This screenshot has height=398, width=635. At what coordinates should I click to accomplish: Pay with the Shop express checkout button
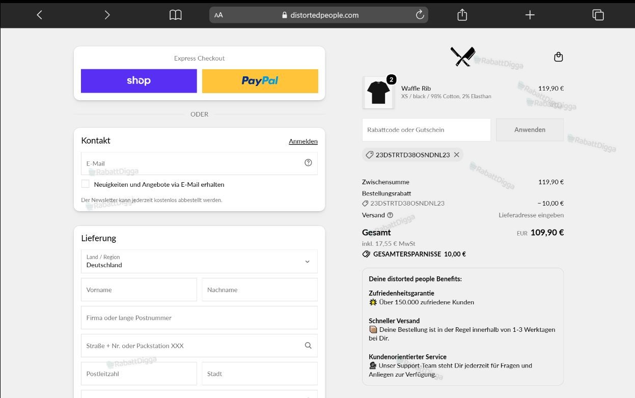pyautogui.click(x=139, y=81)
